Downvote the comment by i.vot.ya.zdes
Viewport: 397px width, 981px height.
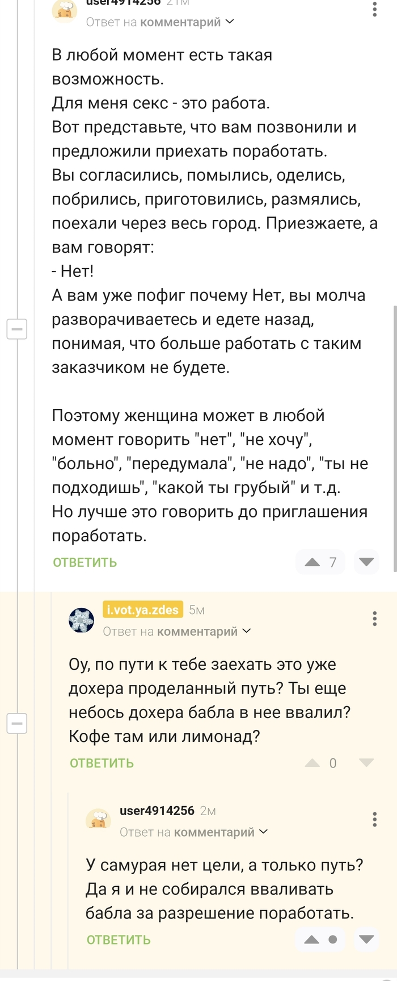coord(366,763)
